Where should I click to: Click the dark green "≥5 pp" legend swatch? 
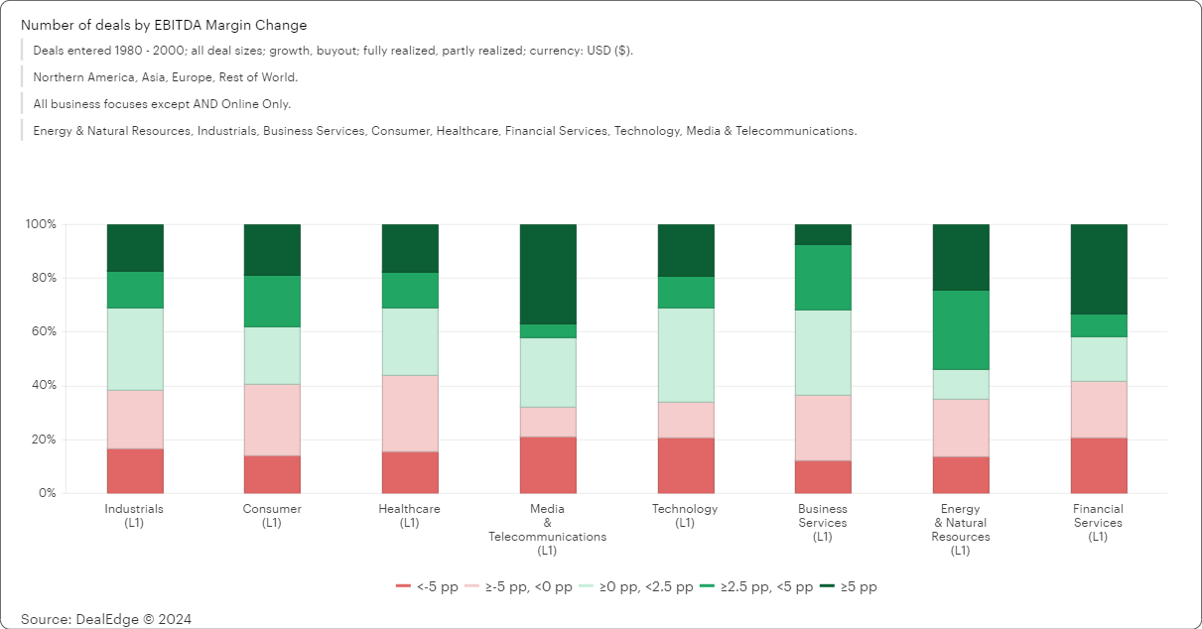pos(828,586)
